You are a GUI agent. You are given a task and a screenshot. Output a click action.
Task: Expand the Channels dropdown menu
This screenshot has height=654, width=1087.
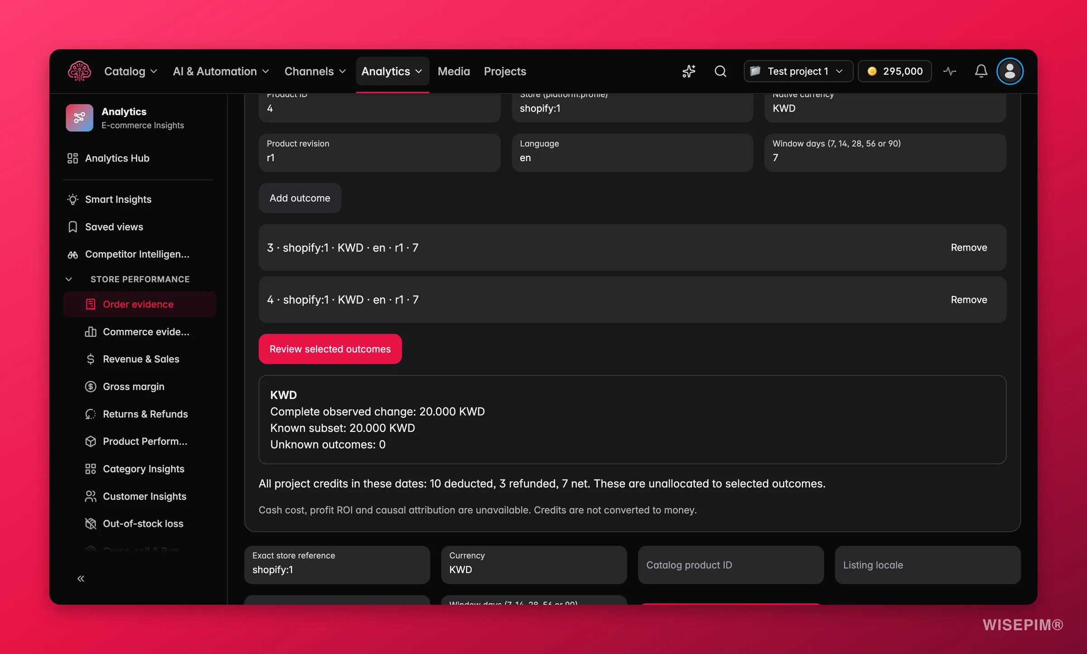point(315,71)
